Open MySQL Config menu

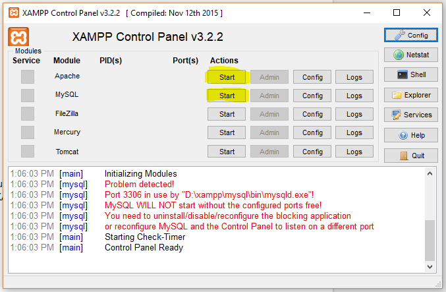click(312, 96)
